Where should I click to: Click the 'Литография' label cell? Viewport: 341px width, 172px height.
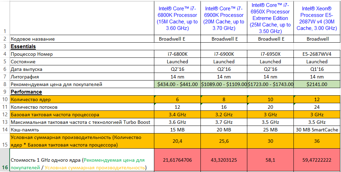(82, 77)
